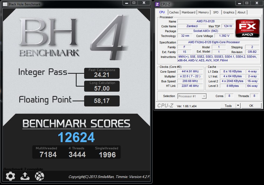Click the Instructions list text
The image size is (264, 185).
point(218,59)
